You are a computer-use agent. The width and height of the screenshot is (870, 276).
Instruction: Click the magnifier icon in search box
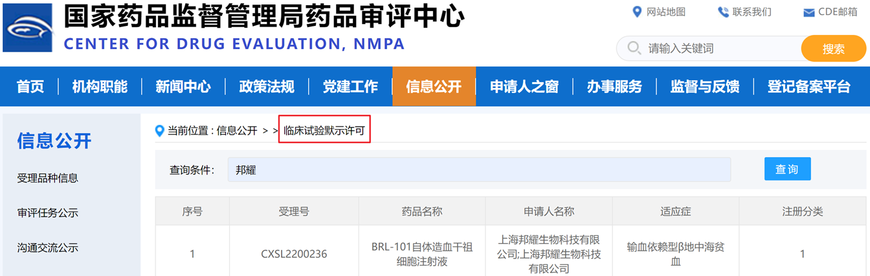click(x=634, y=48)
